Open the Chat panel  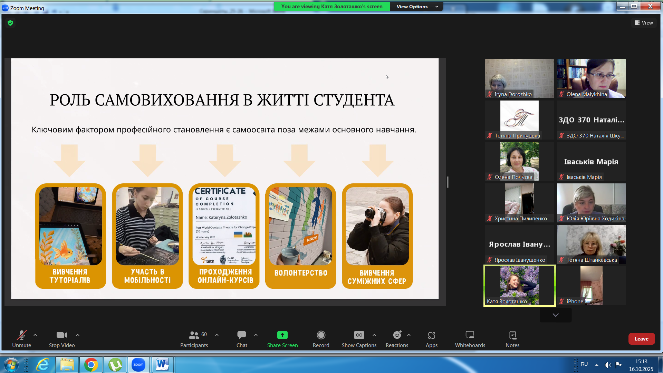pos(242,339)
